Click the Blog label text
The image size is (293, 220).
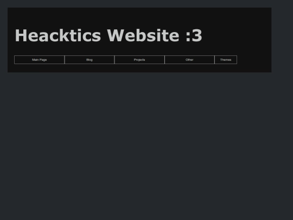click(x=90, y=60)
